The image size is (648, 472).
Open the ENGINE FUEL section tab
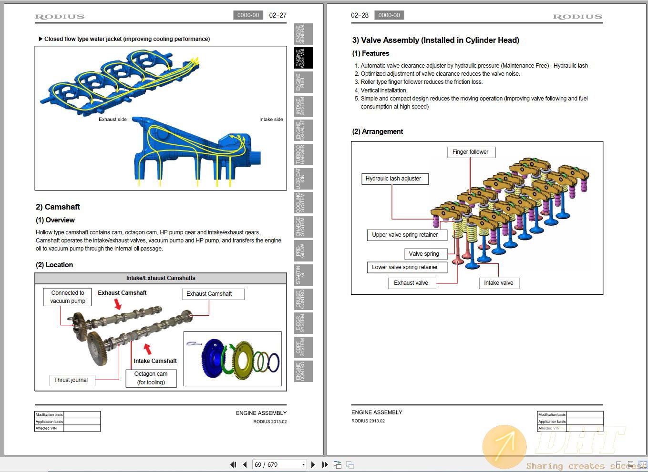[x=303, y=82]
